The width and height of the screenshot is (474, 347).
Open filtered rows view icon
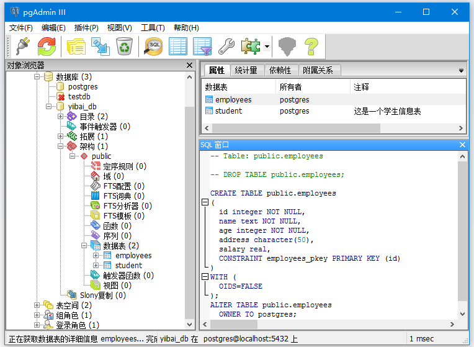tap(202, 47)
